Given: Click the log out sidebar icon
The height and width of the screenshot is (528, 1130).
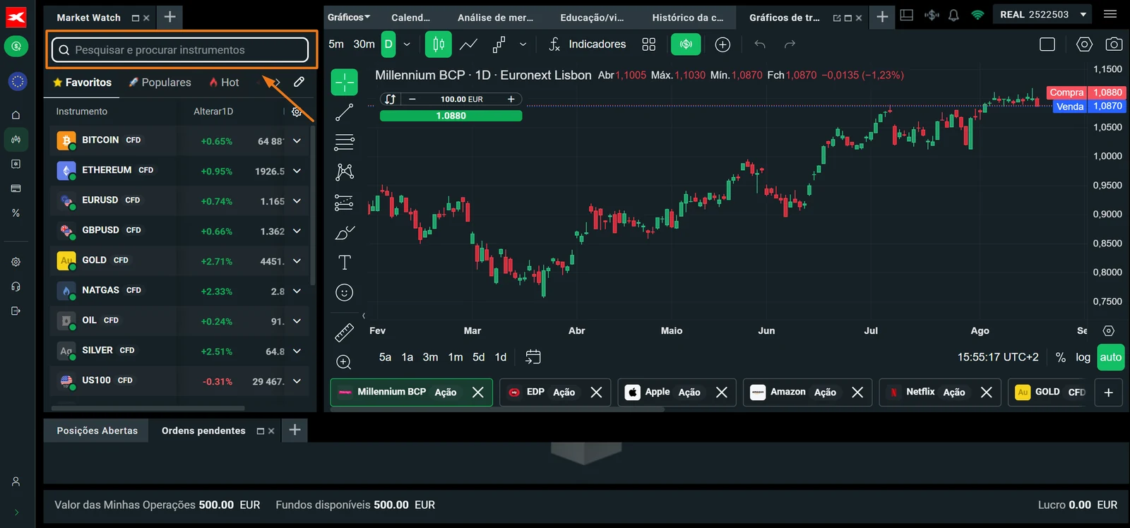Looking at the screenshot, I should coord(16,311).
